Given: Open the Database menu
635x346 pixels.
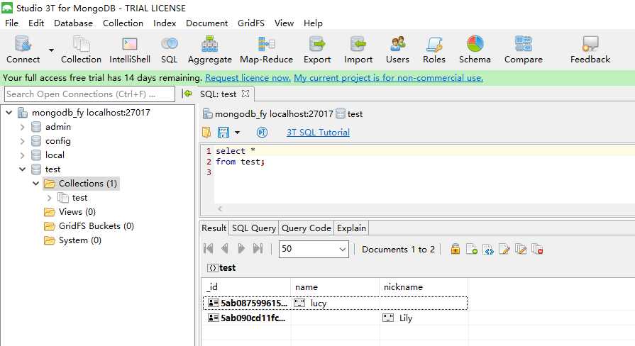Looking at the screenshot, I should tap(73, 23).
